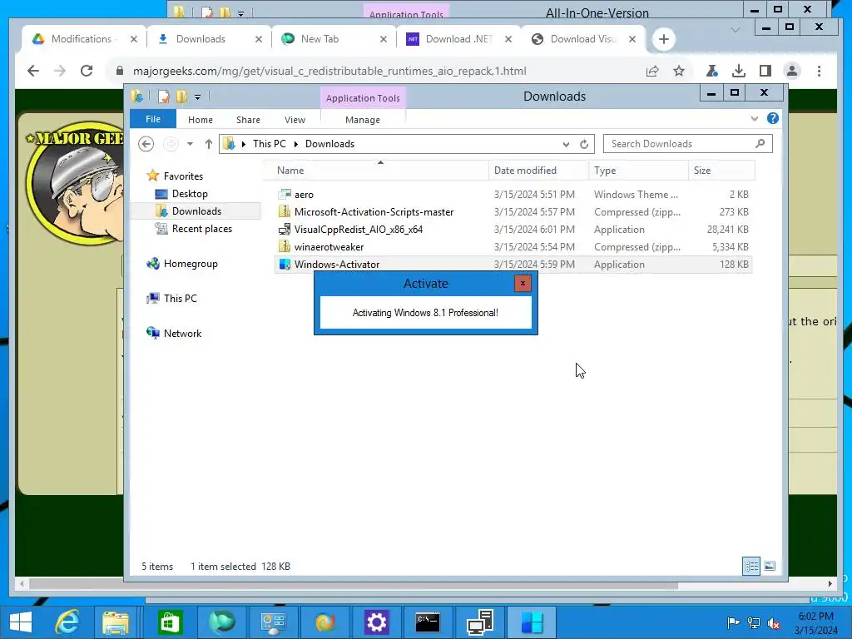
Task: Click New folder quick access icon
Action: [181, 97]
